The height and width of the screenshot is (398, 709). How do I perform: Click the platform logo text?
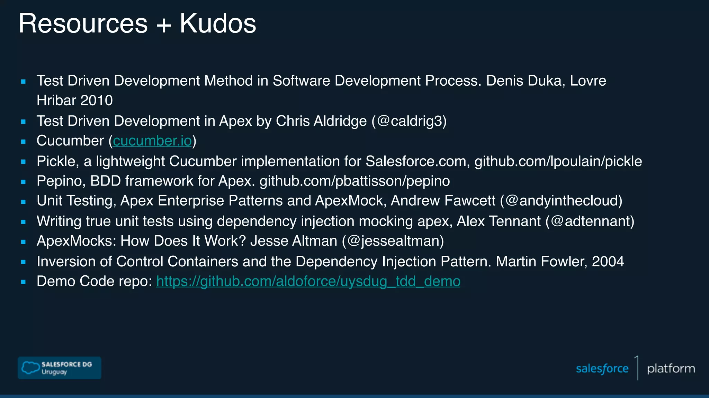(671, 369)
